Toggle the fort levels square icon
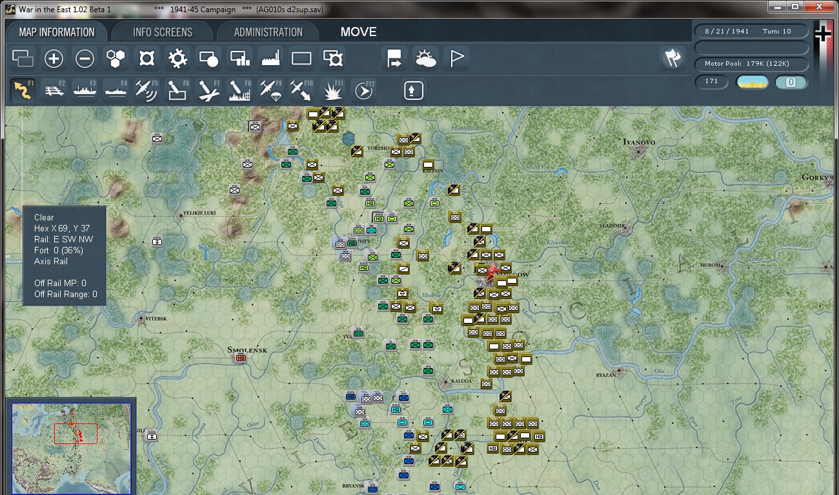The image size is (839, 495). point(147,59)
